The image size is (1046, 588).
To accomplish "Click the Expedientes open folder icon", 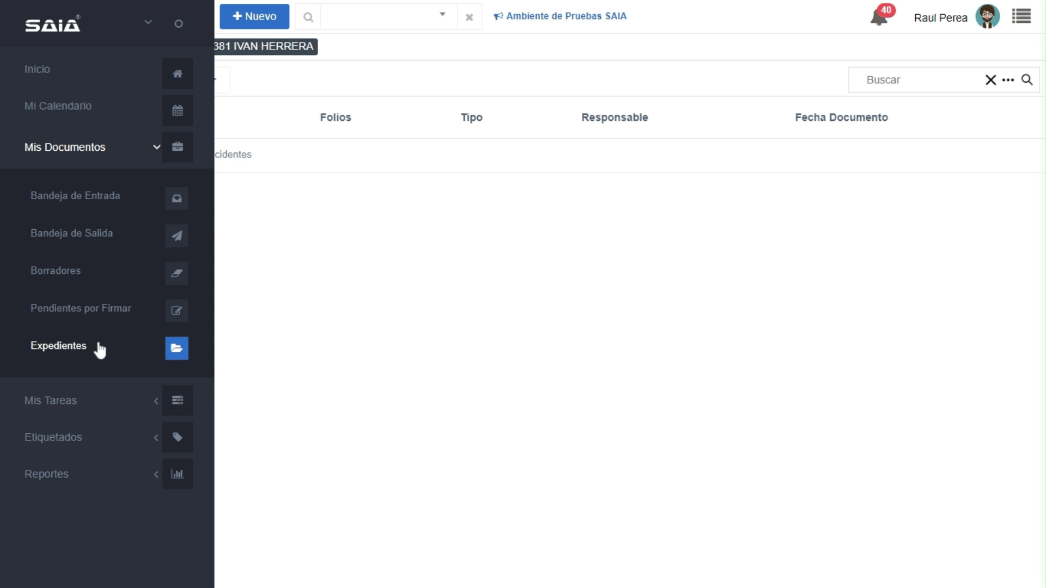I will [x=177, y=348].
